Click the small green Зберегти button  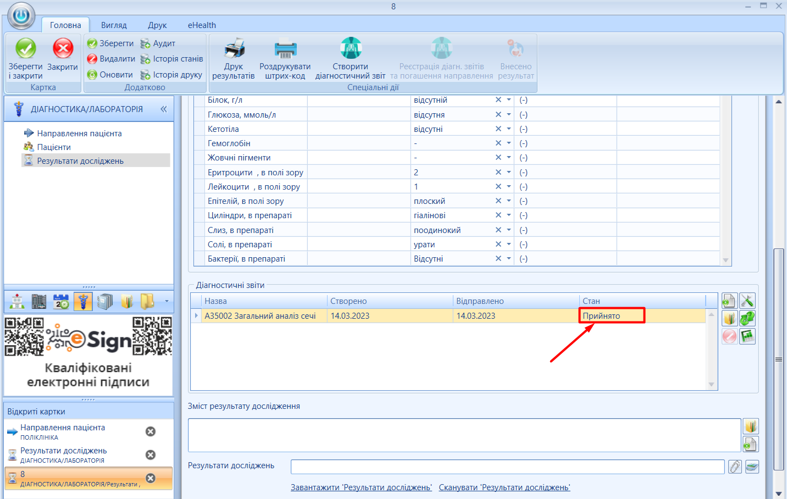click(110, 43)
